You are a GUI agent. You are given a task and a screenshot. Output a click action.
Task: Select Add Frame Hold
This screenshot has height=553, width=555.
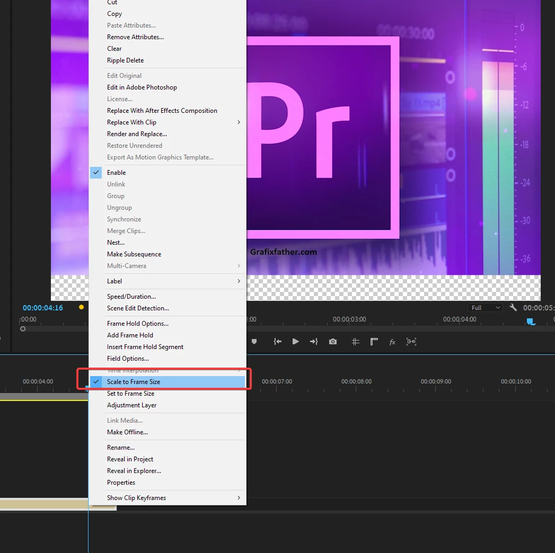coord(168,335)
